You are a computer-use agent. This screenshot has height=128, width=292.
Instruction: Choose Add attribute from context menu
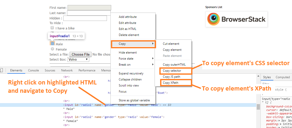pyautogui.click(x=133, y=17)
